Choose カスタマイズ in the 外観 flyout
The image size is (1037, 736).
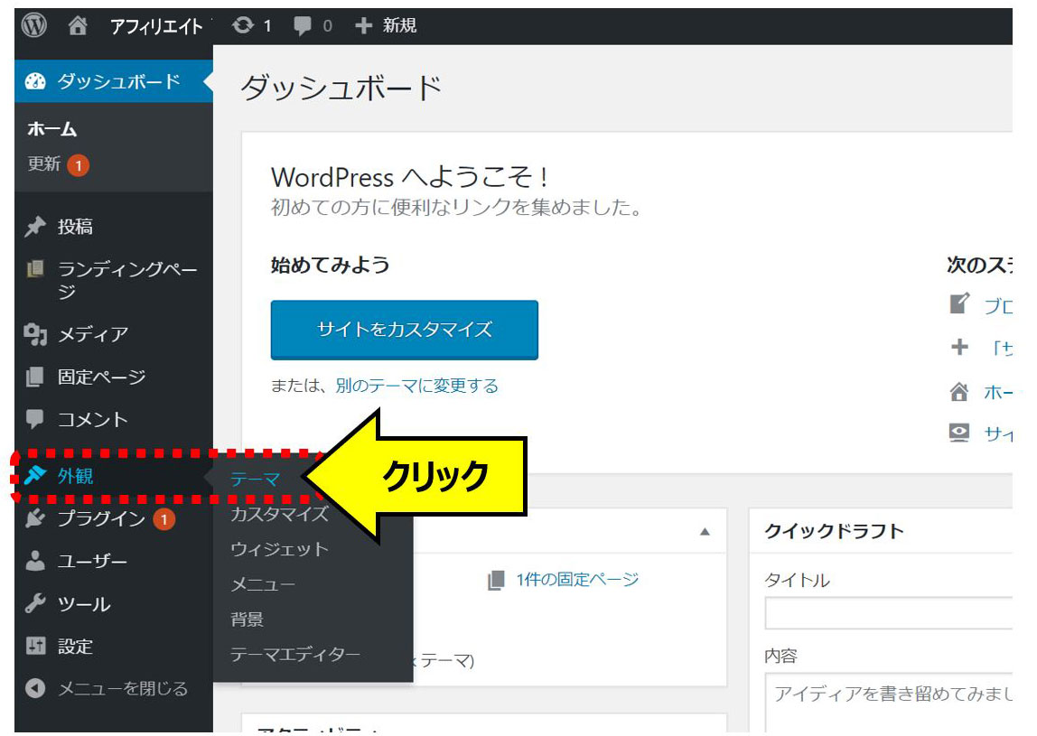(x=279, y=514)
